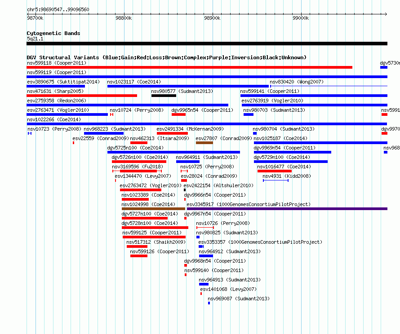Open the nsv964913 (Sudmant2013) label
The height and width of the screenshot is (334, 400).
point(230,280)
